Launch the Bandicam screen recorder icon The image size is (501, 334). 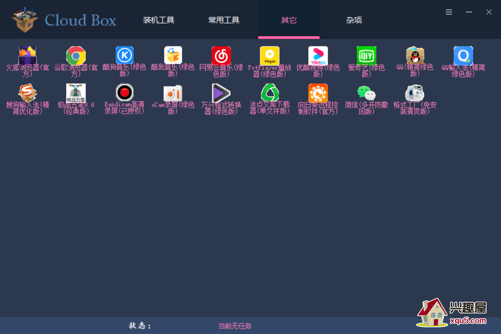click(x=124, y=93)
